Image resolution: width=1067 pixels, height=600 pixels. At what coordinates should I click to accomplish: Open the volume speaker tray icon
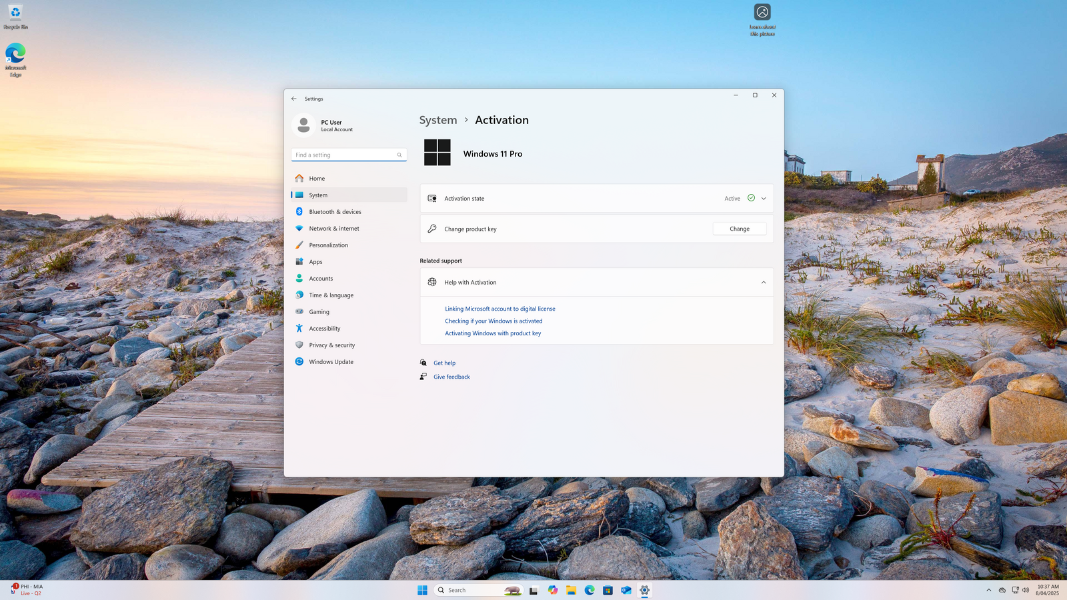1026,590
